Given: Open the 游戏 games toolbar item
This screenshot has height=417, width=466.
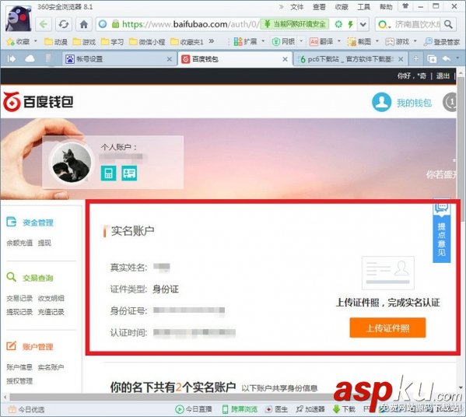Looking at the screenshot, I should tap(397, 41).
